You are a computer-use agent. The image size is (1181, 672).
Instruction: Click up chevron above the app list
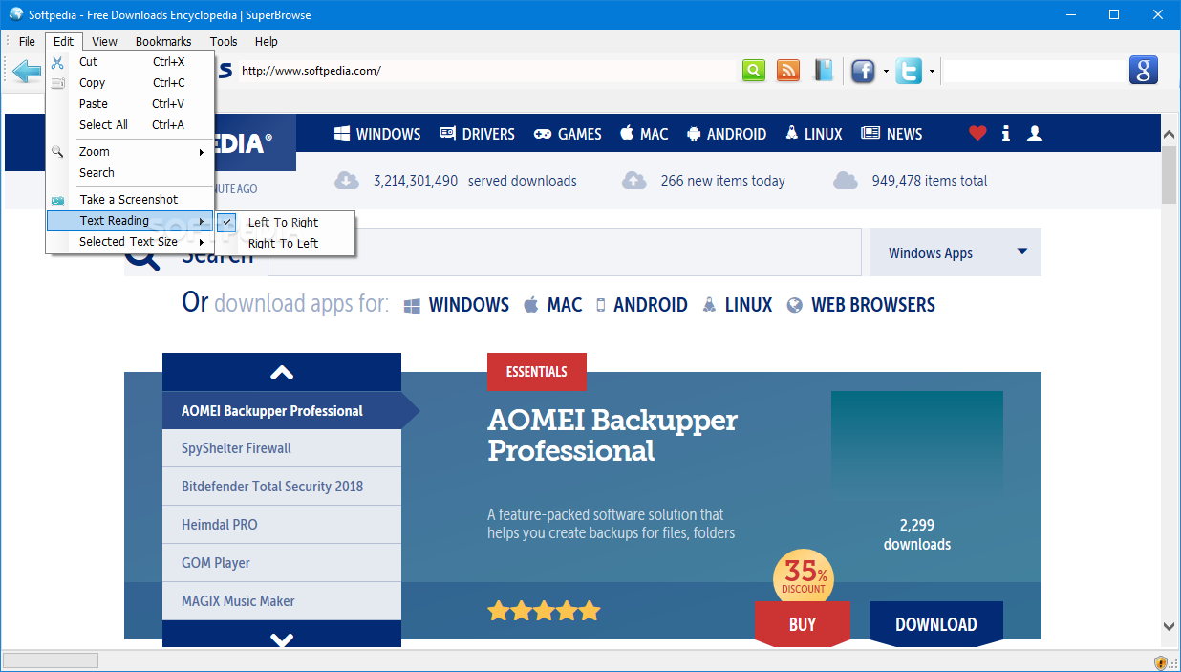click(x=282, y=372)
